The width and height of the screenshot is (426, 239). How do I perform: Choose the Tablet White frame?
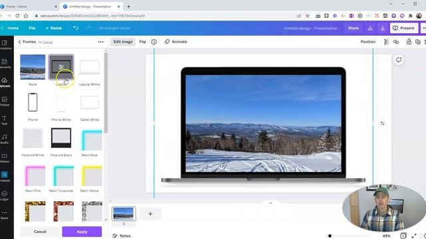[89, 102]
